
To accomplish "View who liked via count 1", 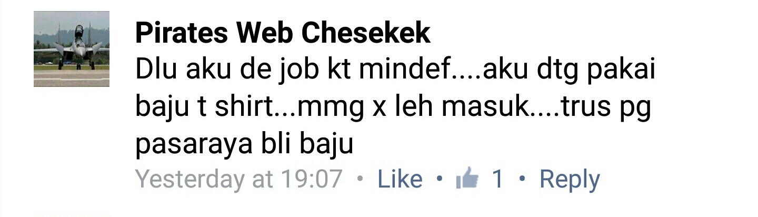I will click(497, 180).
